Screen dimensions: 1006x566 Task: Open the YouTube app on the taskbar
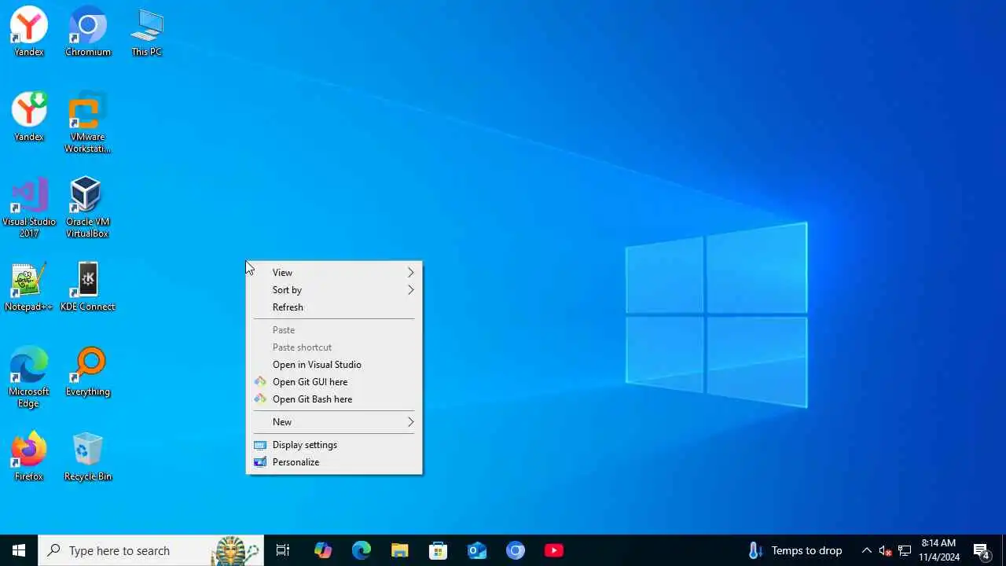point(554,550)
